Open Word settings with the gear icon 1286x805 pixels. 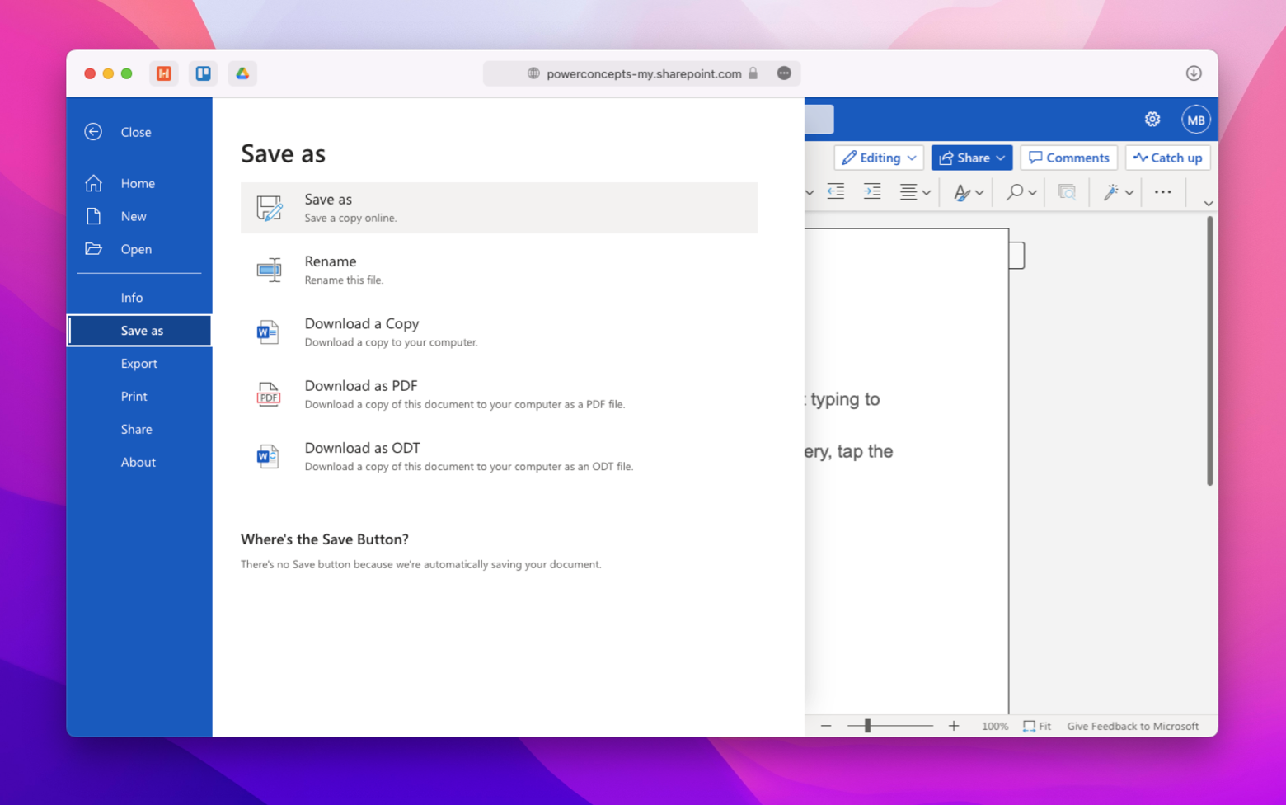coord(1152,119)
